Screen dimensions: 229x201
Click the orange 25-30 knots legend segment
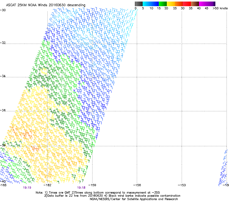coord(179,4)
